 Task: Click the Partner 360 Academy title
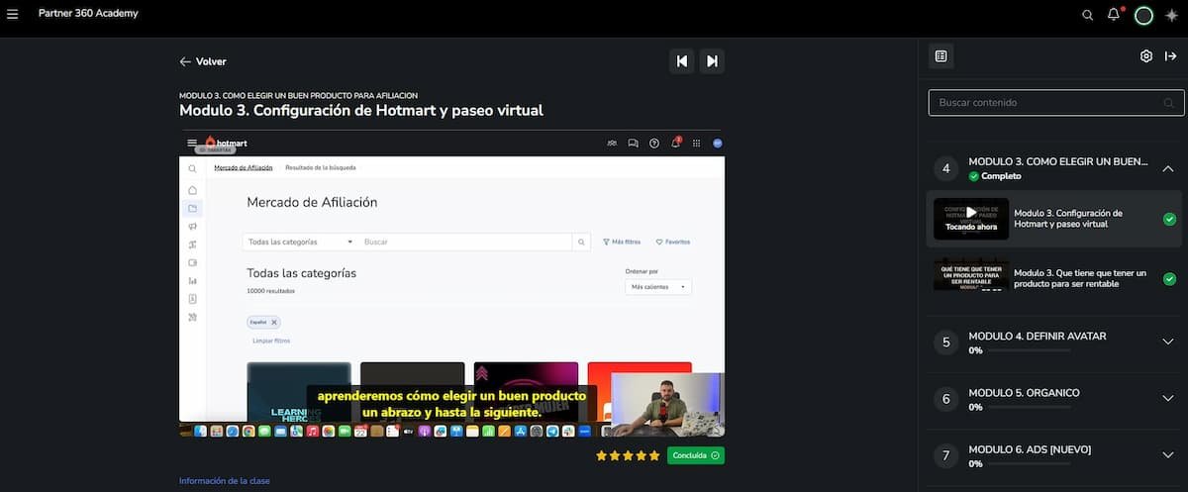coord(88,14)
